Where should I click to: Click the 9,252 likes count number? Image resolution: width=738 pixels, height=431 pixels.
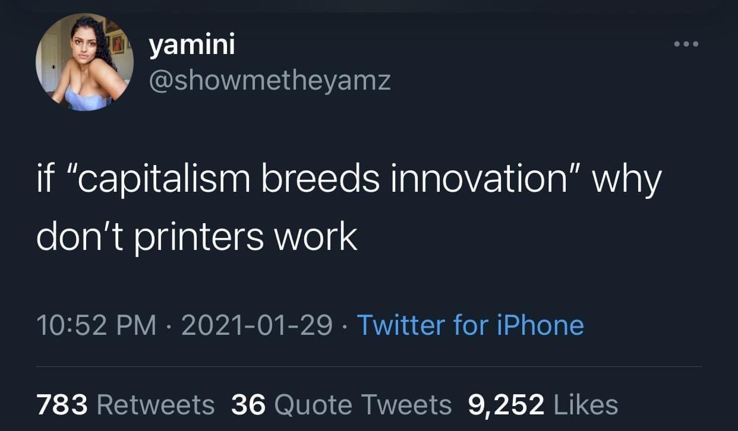[x=506, y=405]
